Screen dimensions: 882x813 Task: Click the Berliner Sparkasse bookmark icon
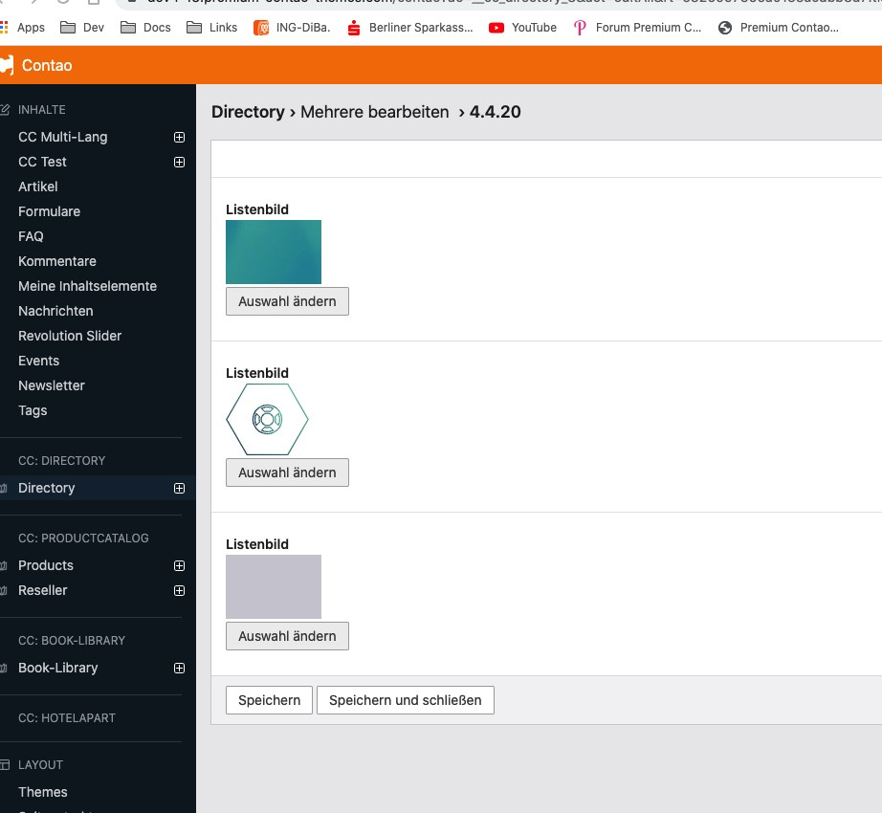tap(354, 28)
